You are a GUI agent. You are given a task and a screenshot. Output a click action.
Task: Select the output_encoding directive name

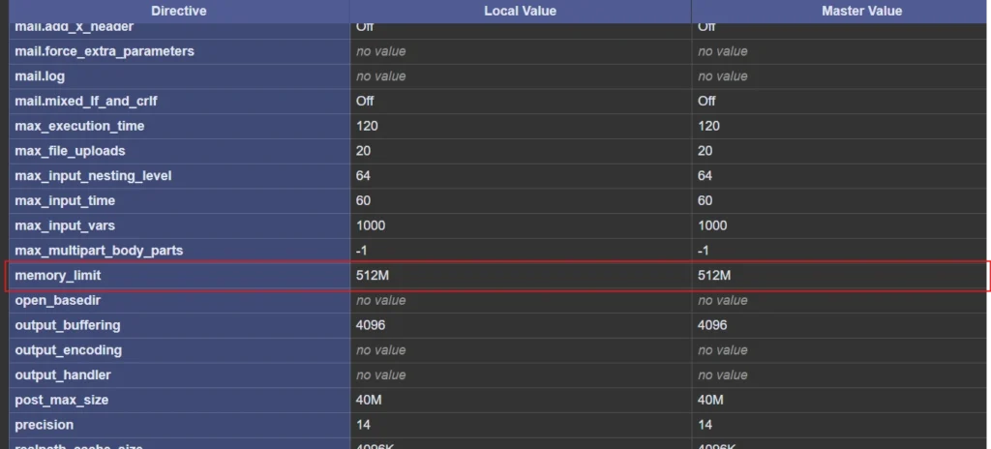pyautogui.click(x=68, y=350)
